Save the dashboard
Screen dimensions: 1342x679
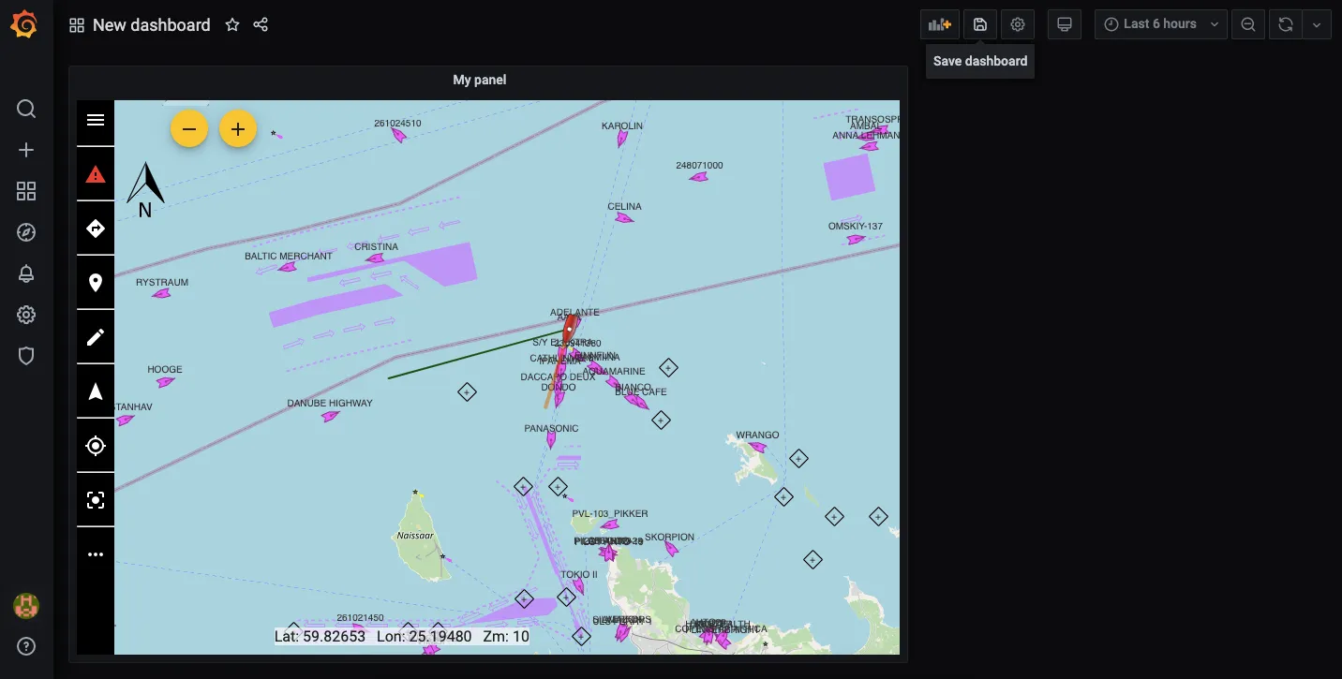pos(979,24)
